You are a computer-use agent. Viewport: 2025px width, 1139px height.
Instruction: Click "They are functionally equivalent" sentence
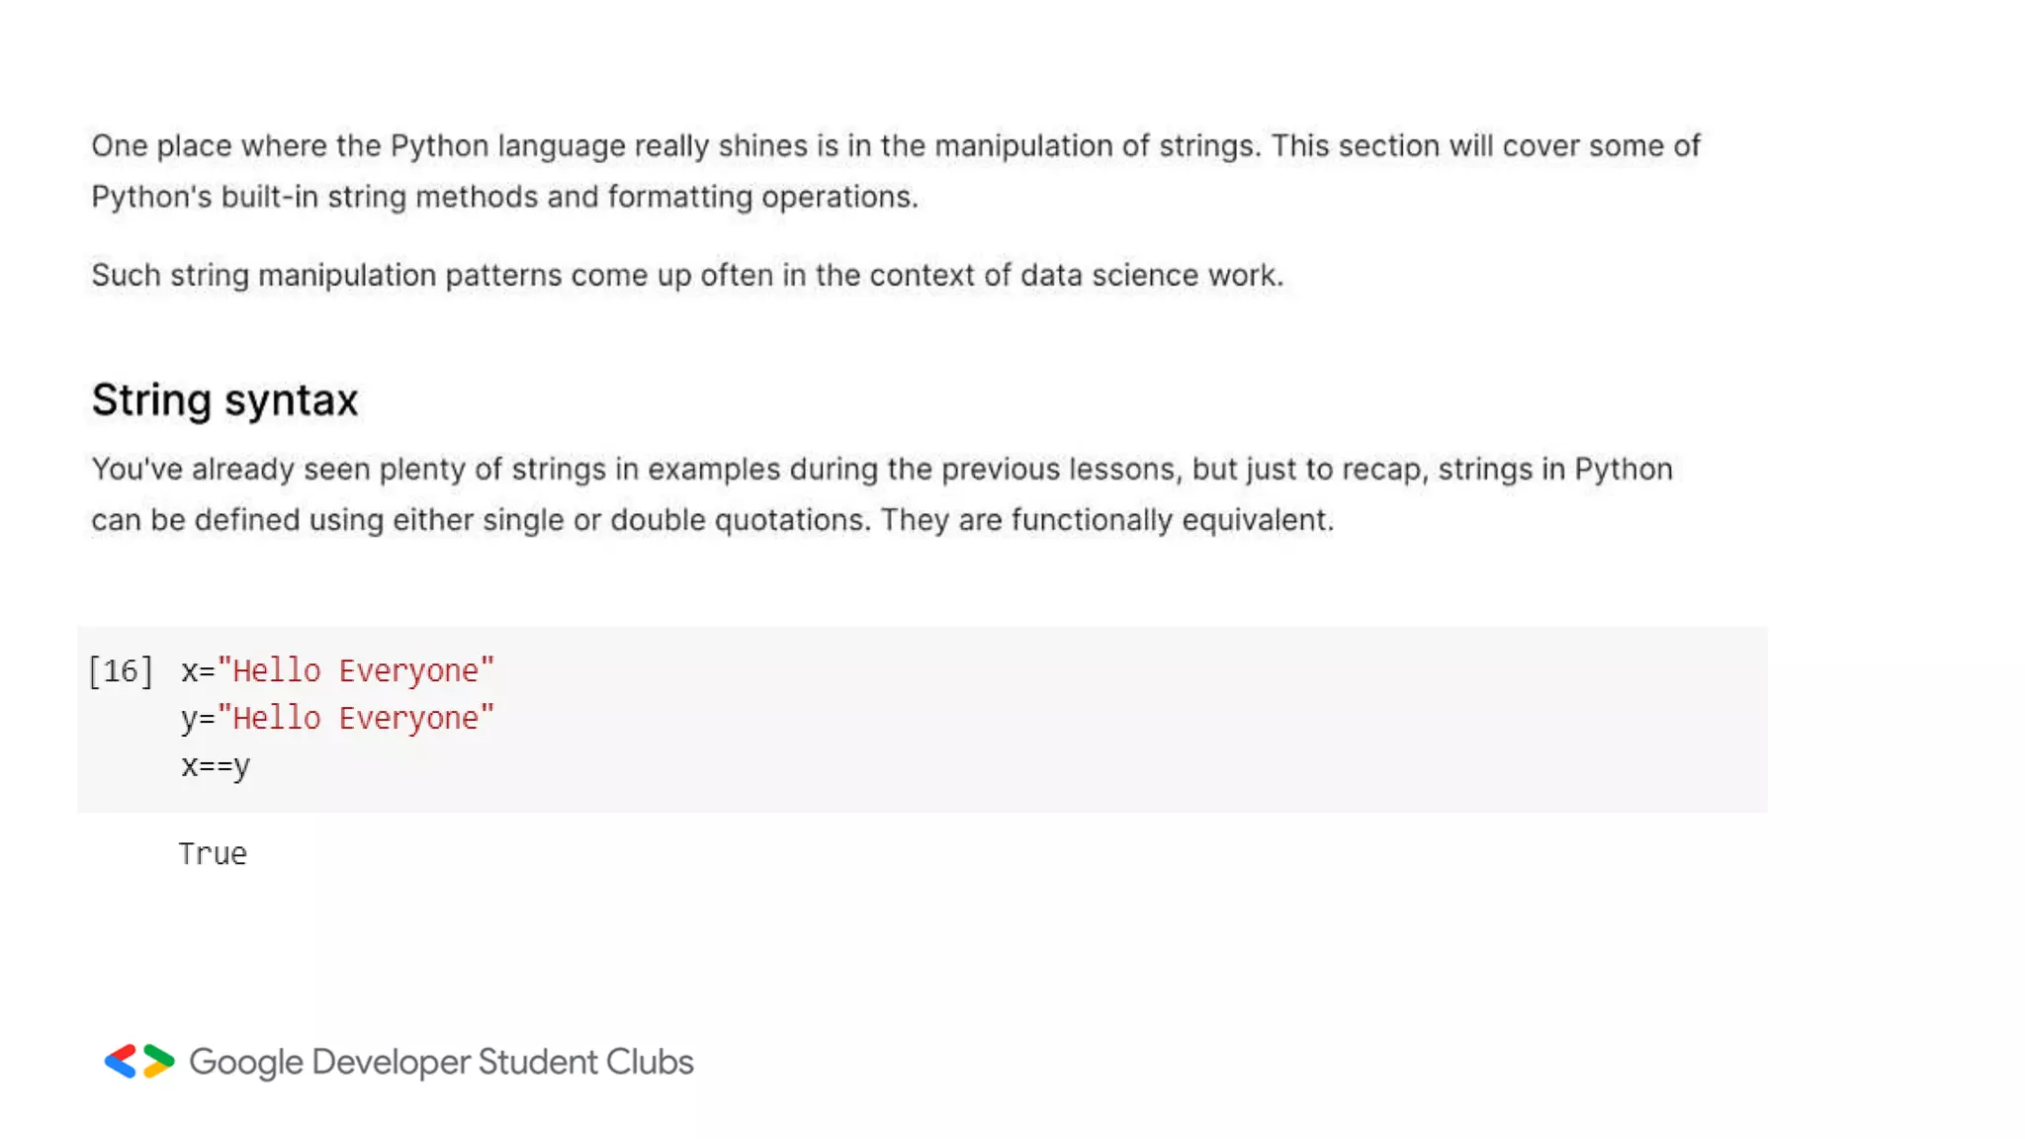pyautogui.click(x=1106, y=520)
